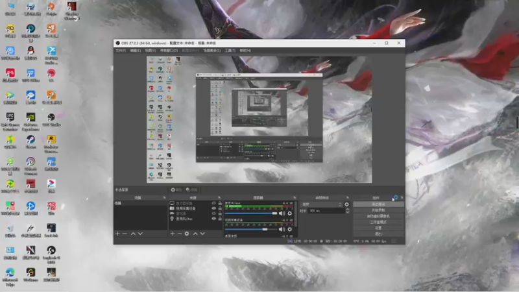The image size is (519, 292).
Task: Click the audio mixer vertical scrollbar
Action: [x=295, y=213]
